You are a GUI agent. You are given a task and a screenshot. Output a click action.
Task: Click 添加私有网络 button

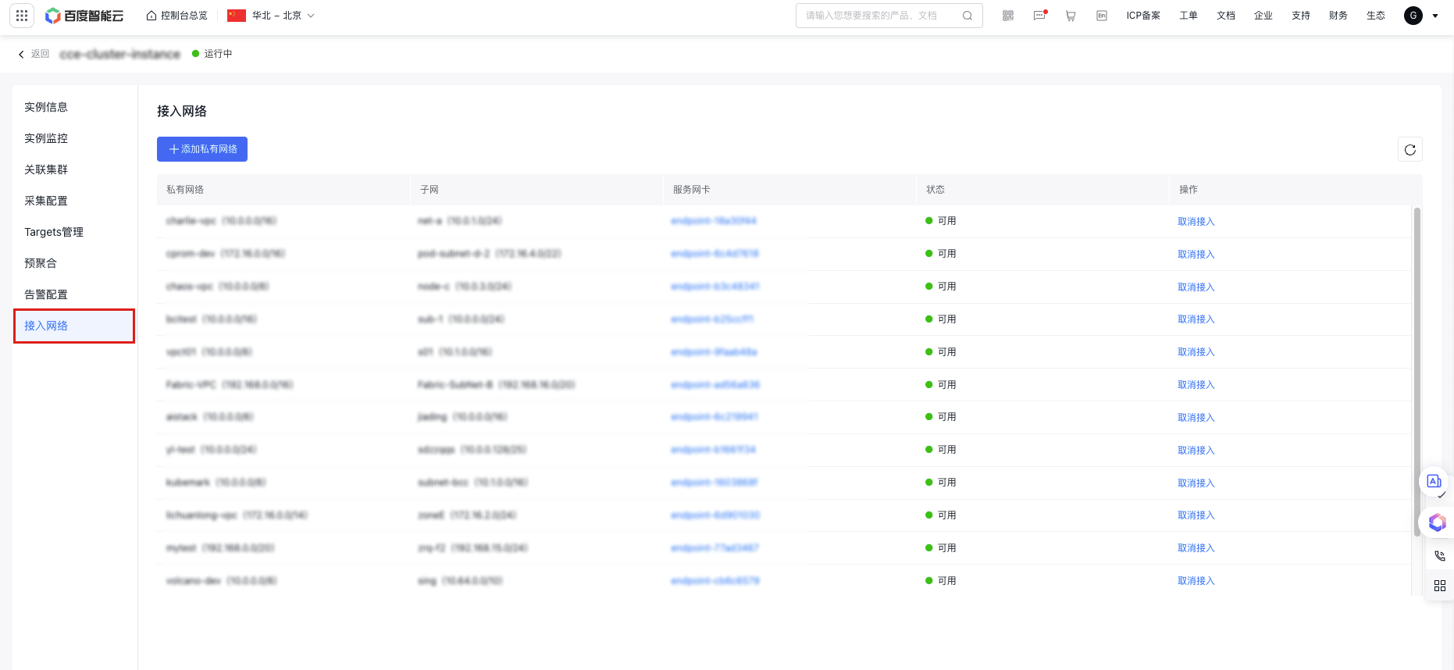pos(202,149)
